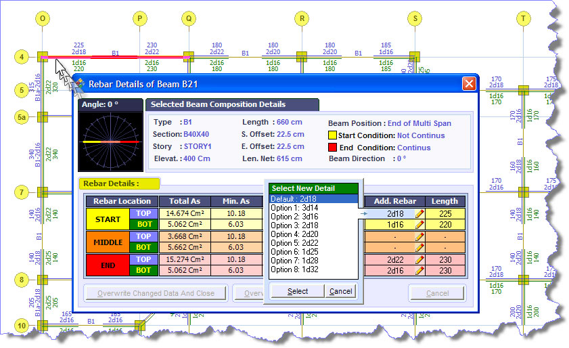This screenshot has width=569, height=348.
Task: Click the beam angle compass diagram
Action: click(110, 142)
